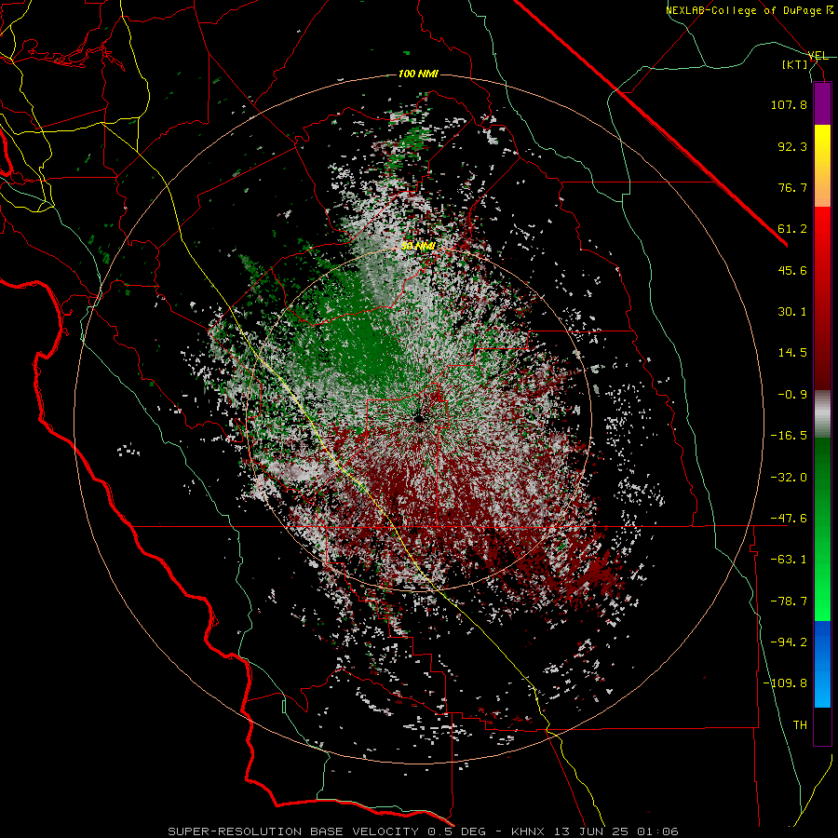Click the -47.6 velocity scale value
Screen dimensions: 838x838
[789, 518]
